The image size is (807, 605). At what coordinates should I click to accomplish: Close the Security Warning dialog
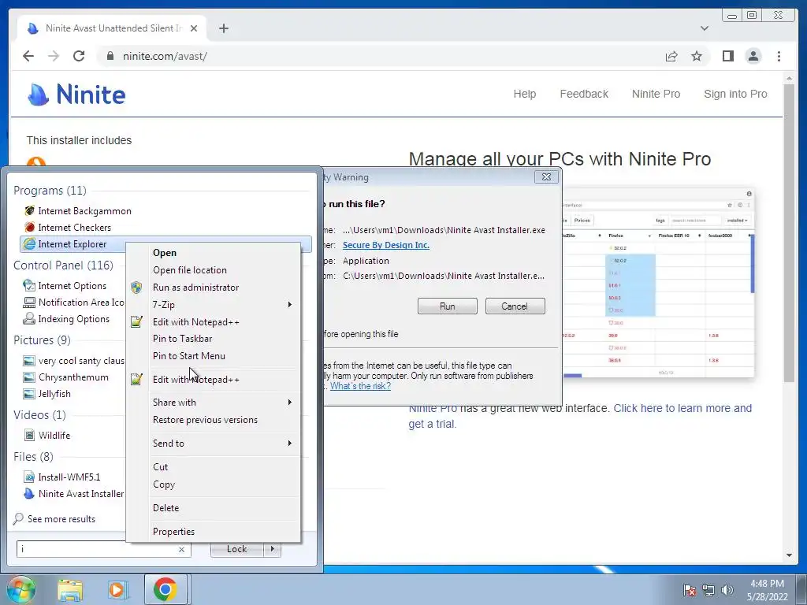coord(546,177)
